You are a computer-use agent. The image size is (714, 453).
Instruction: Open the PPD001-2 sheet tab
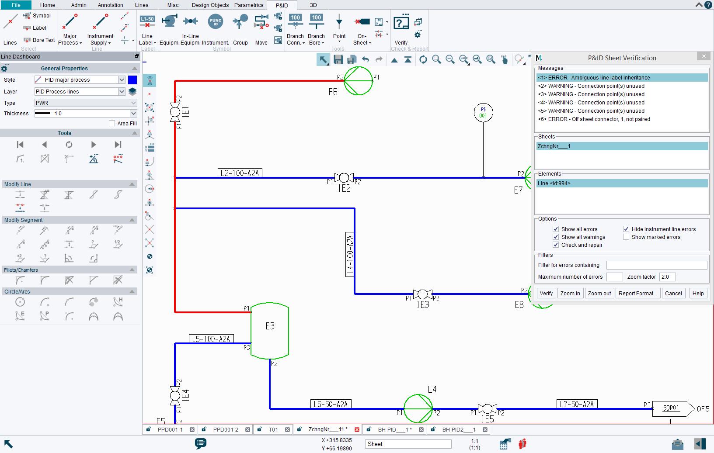coord(226,429)
